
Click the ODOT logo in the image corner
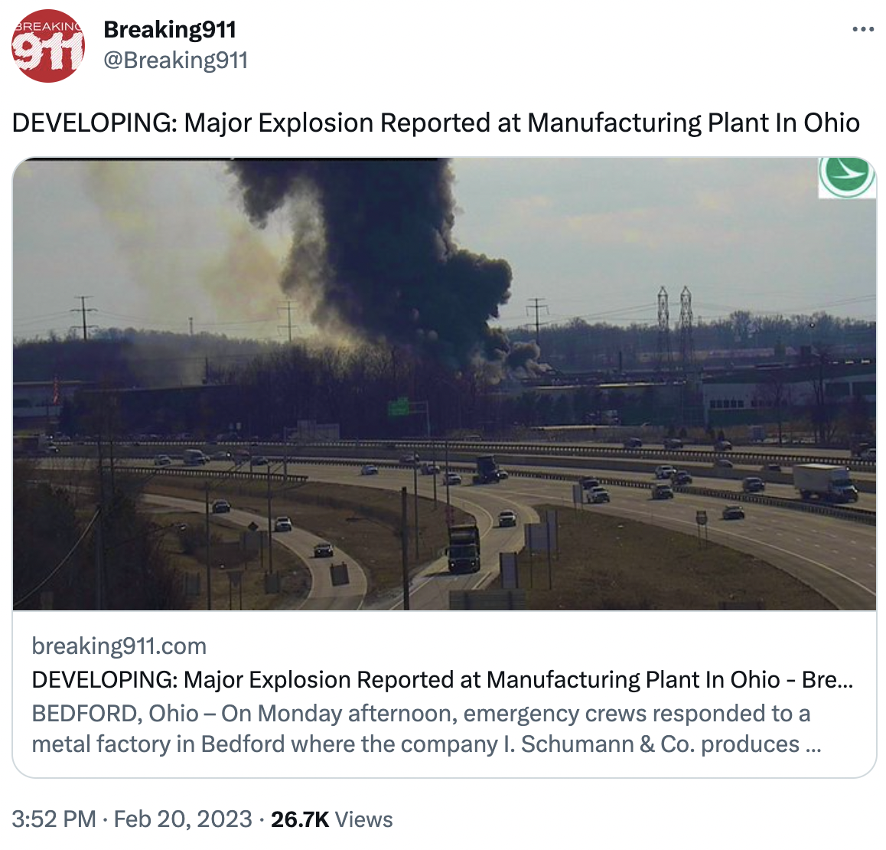(x=846, y=178)
